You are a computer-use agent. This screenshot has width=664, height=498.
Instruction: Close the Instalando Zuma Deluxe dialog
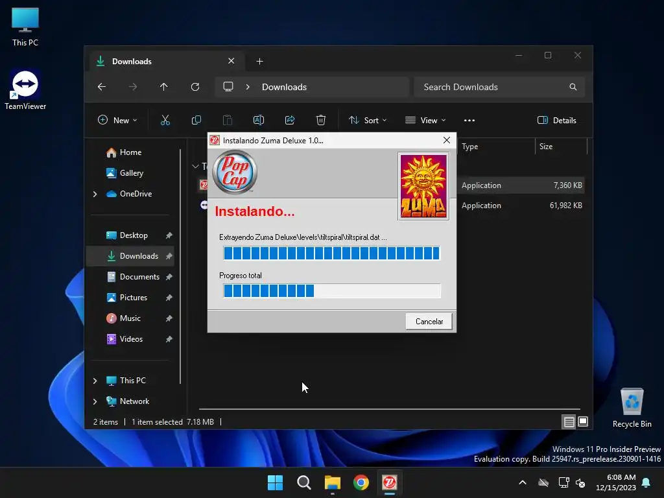pyautogui.click(x=446, y=140)
